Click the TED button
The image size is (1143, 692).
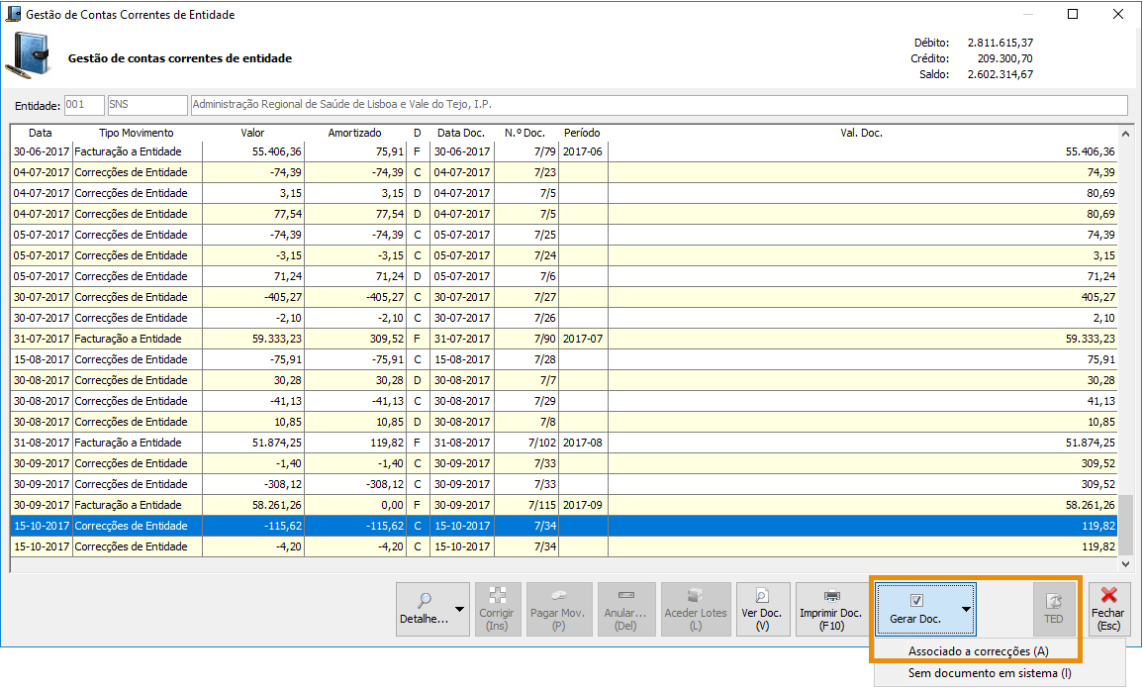(1053, 608)
